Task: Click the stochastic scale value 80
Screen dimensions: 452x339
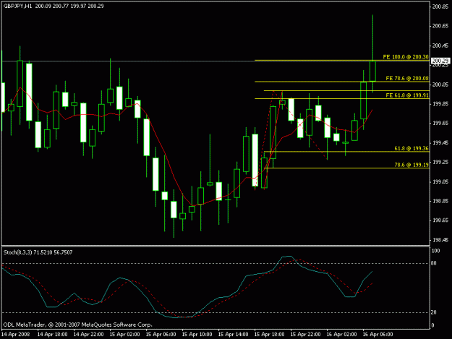Action: click(433, 263)
